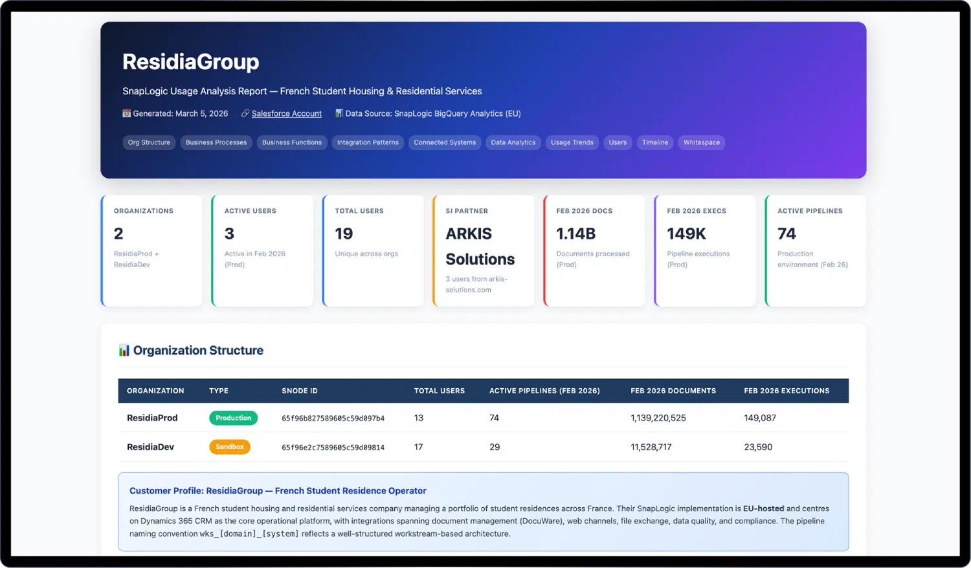971x568 pixels.
Task: Select the Business Functions nav pill
Action: pos(292,142)
